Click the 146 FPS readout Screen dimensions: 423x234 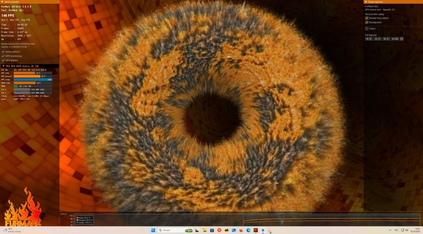(x=8, y=16)
